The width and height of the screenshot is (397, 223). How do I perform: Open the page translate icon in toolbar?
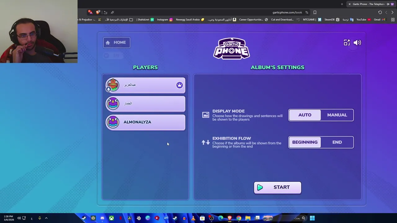point(112,12)
